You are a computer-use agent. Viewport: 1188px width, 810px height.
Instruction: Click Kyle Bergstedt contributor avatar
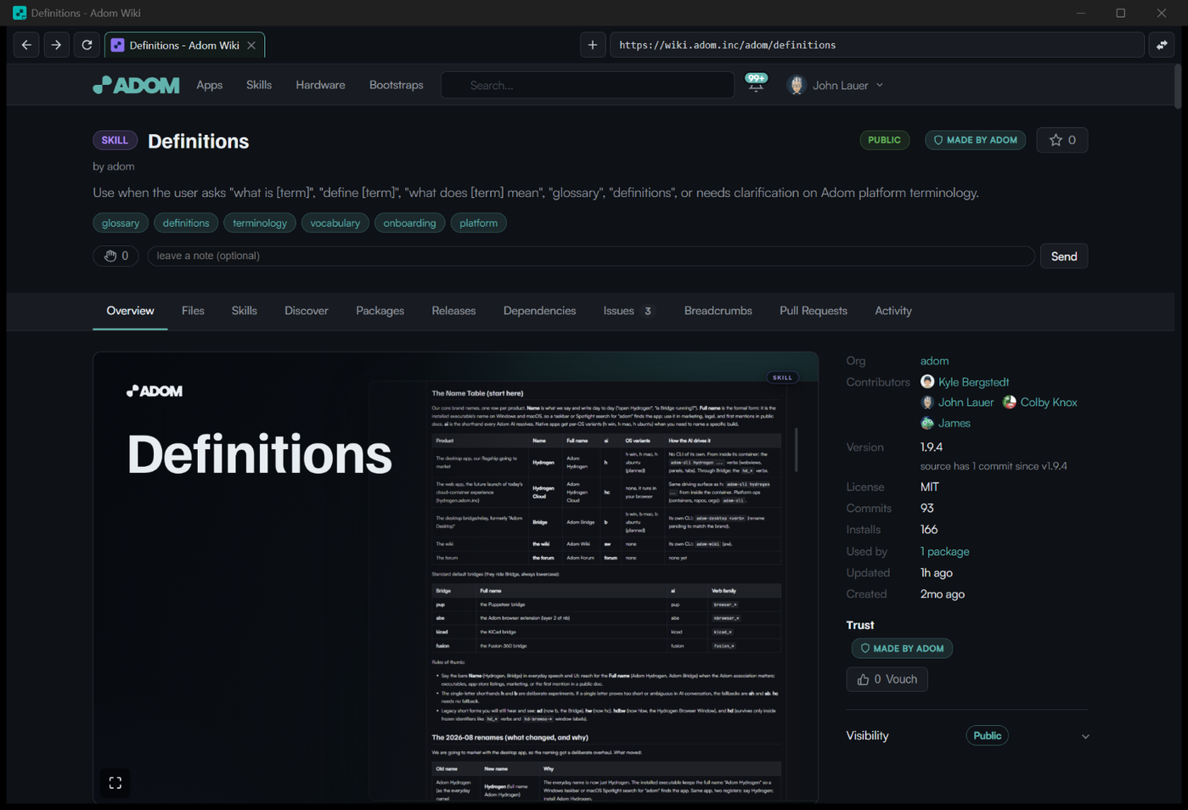tap(927, 382)
